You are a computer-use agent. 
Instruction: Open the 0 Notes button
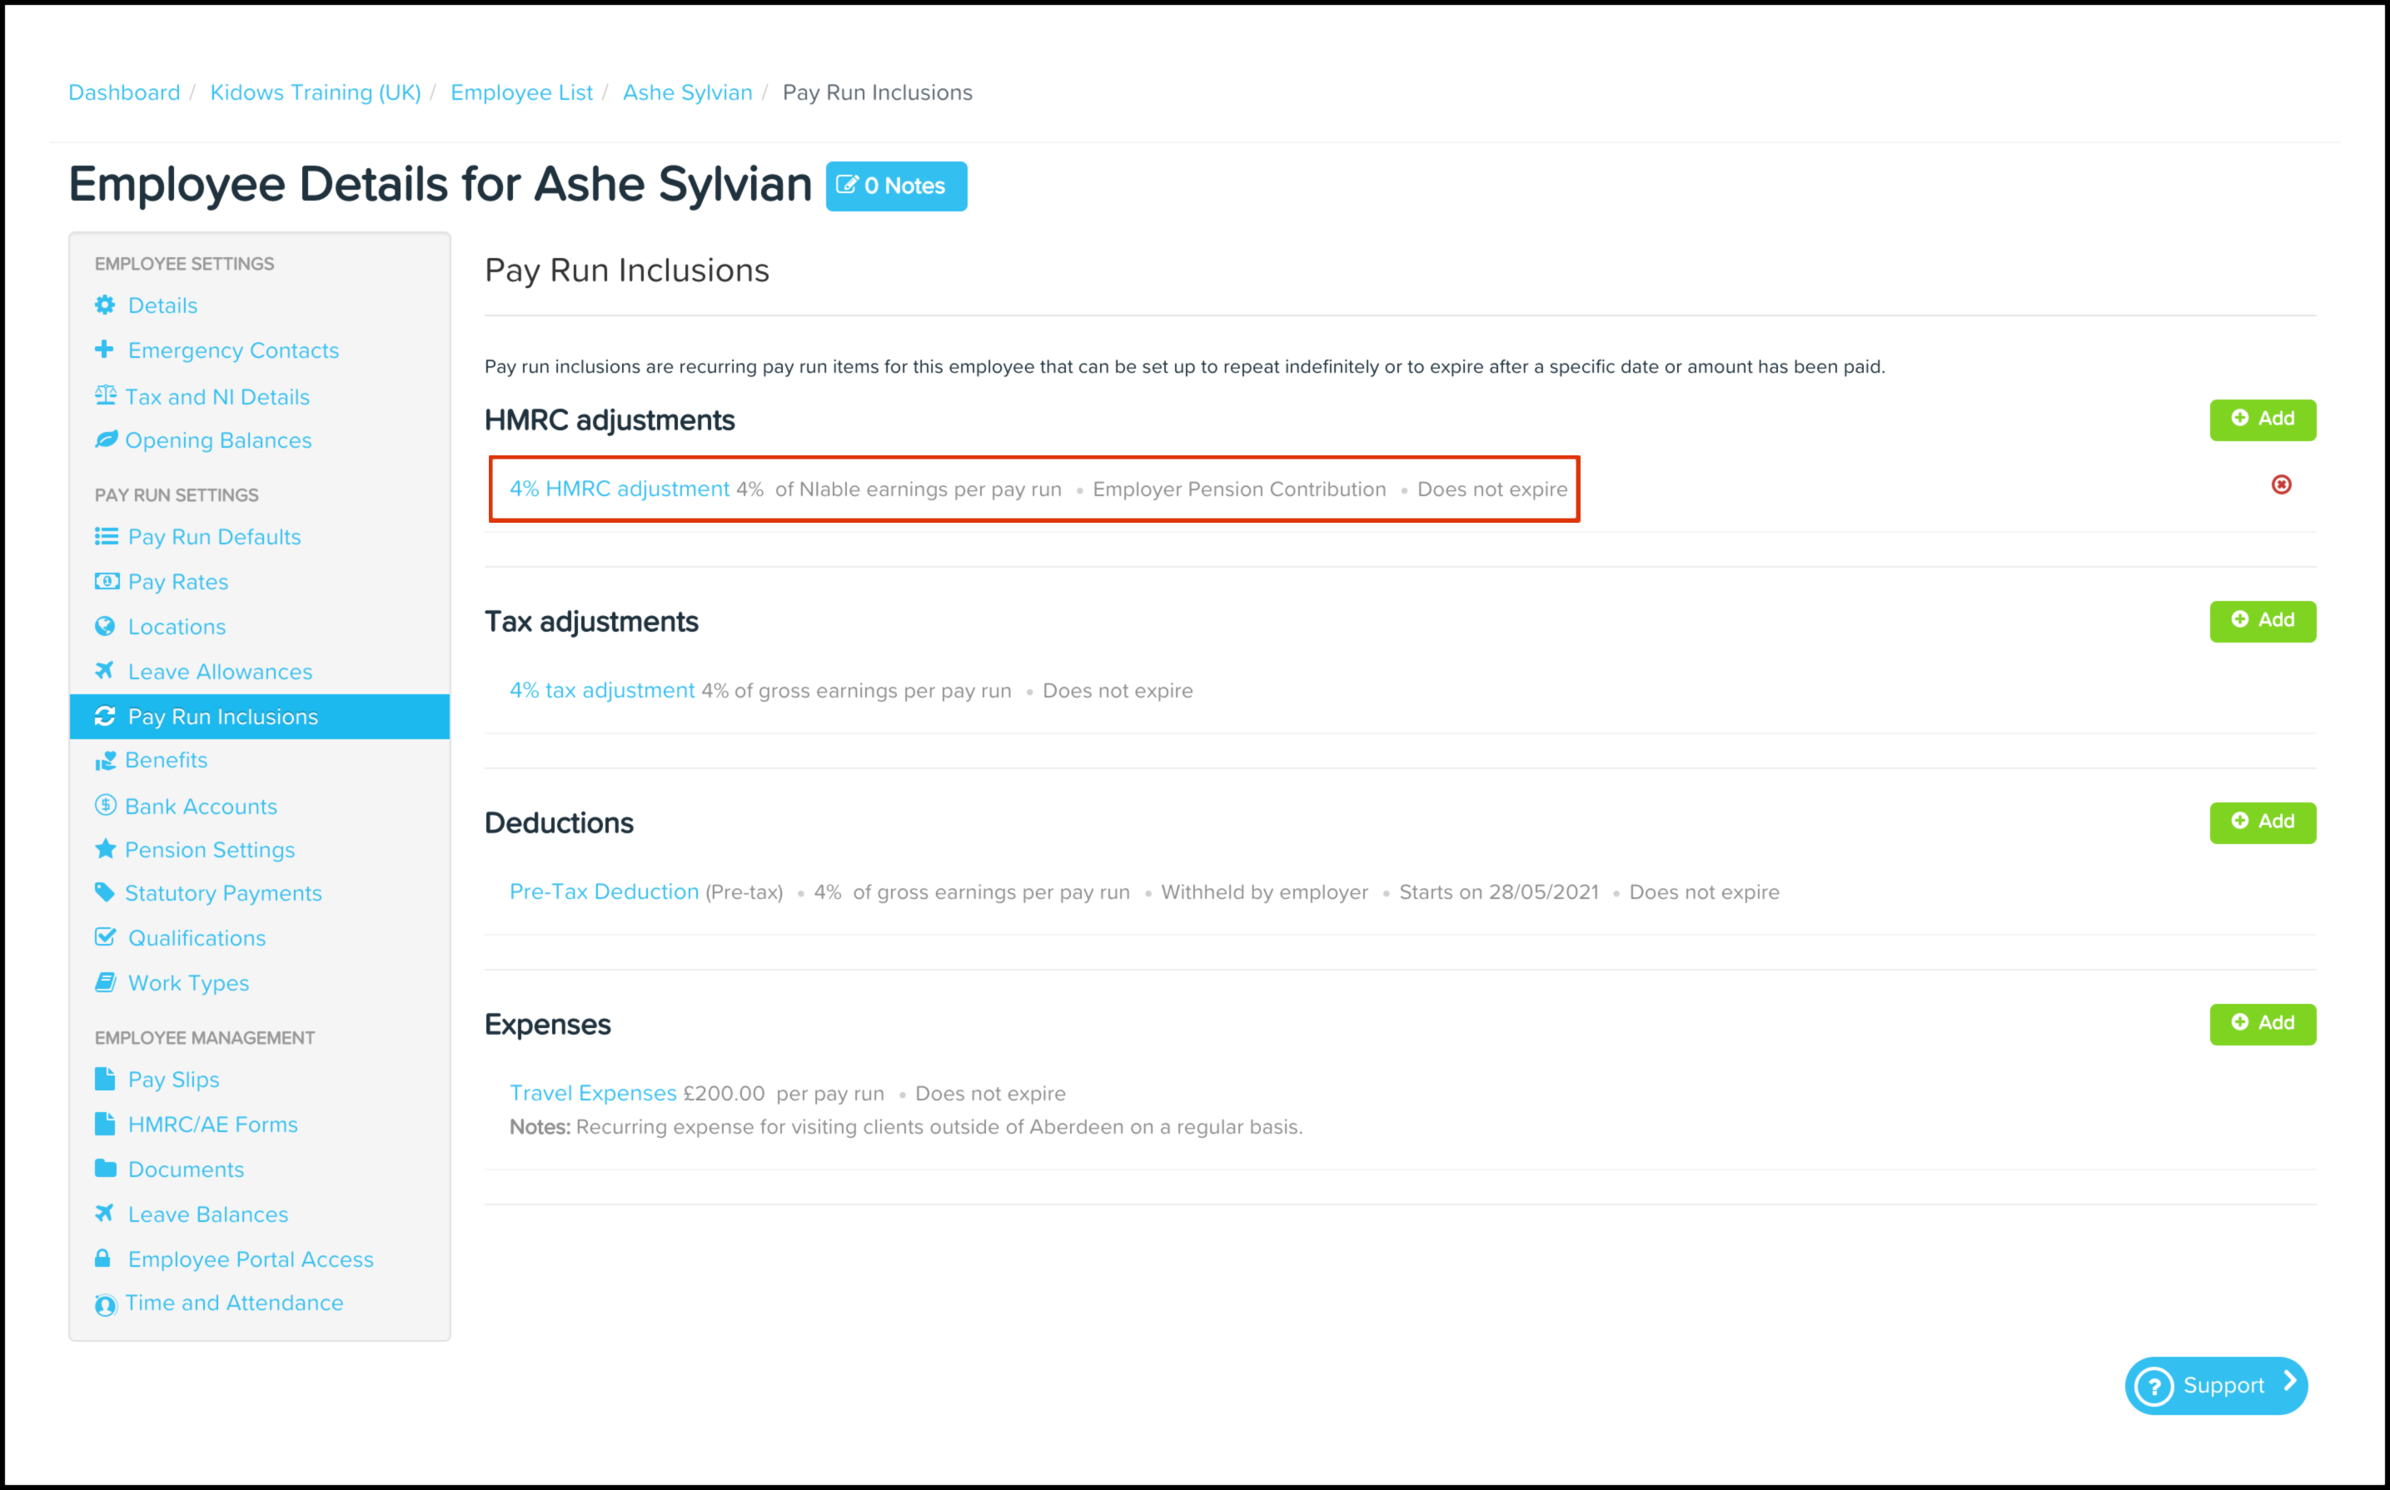coord(896,186)
